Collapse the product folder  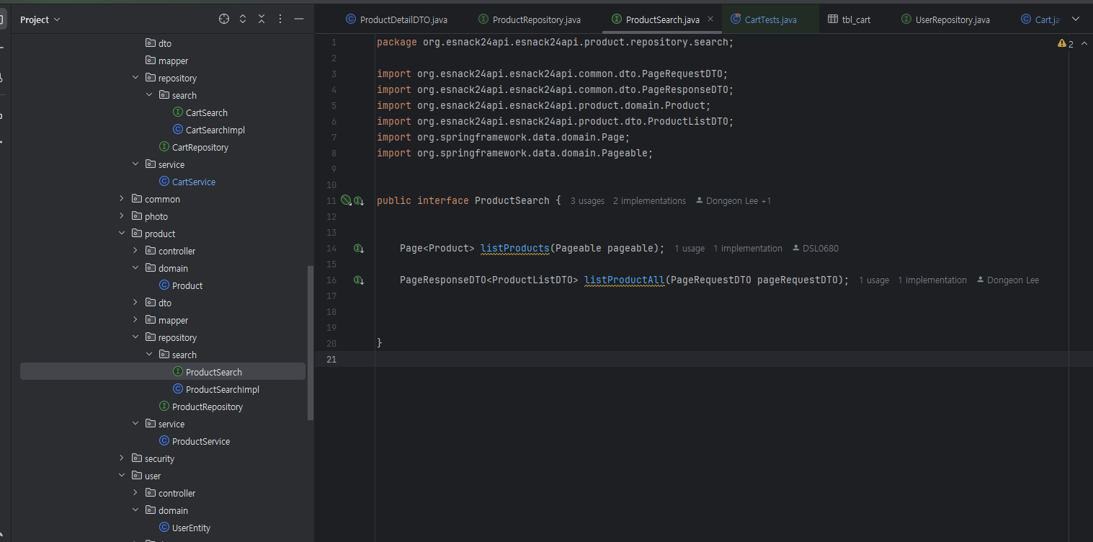point(122,234)
